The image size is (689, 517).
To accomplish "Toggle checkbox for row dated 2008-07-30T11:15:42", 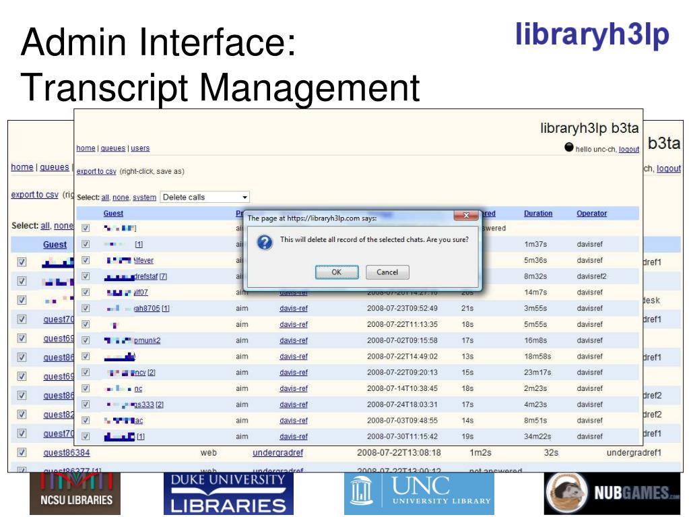I will click(86, 437).
